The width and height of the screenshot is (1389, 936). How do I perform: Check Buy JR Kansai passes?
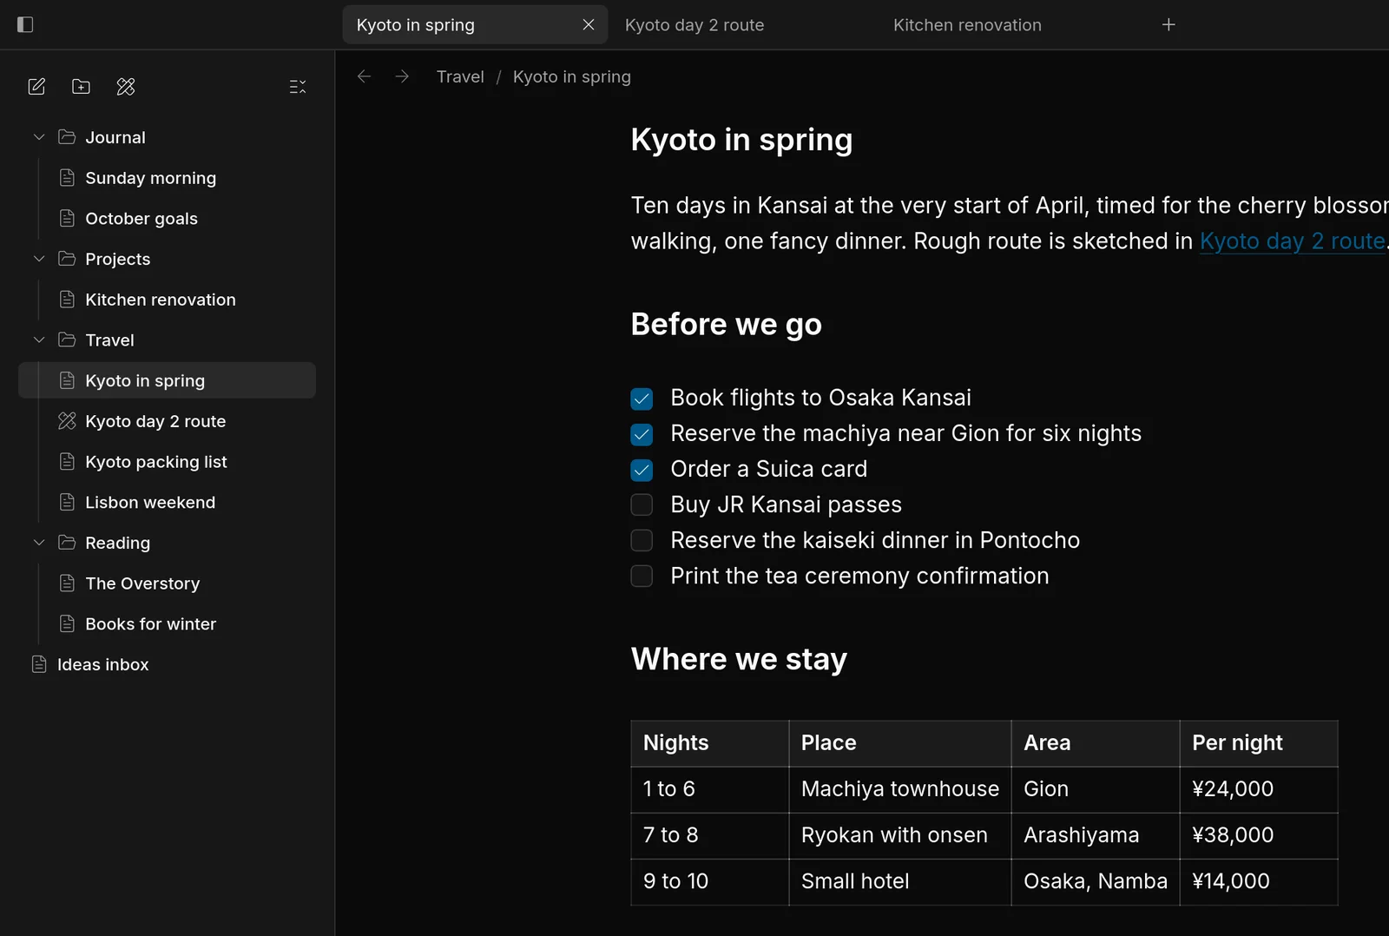[x=642, y=504]
